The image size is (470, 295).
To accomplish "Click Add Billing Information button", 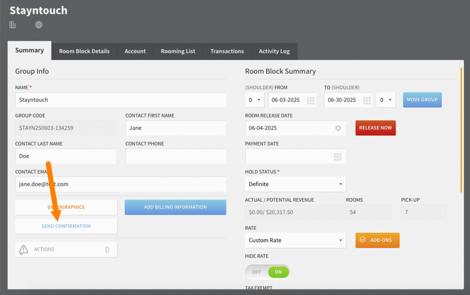I will point(175,207).
